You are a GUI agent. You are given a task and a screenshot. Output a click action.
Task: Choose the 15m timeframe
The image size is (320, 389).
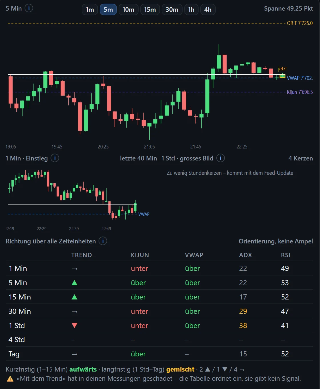150,10
